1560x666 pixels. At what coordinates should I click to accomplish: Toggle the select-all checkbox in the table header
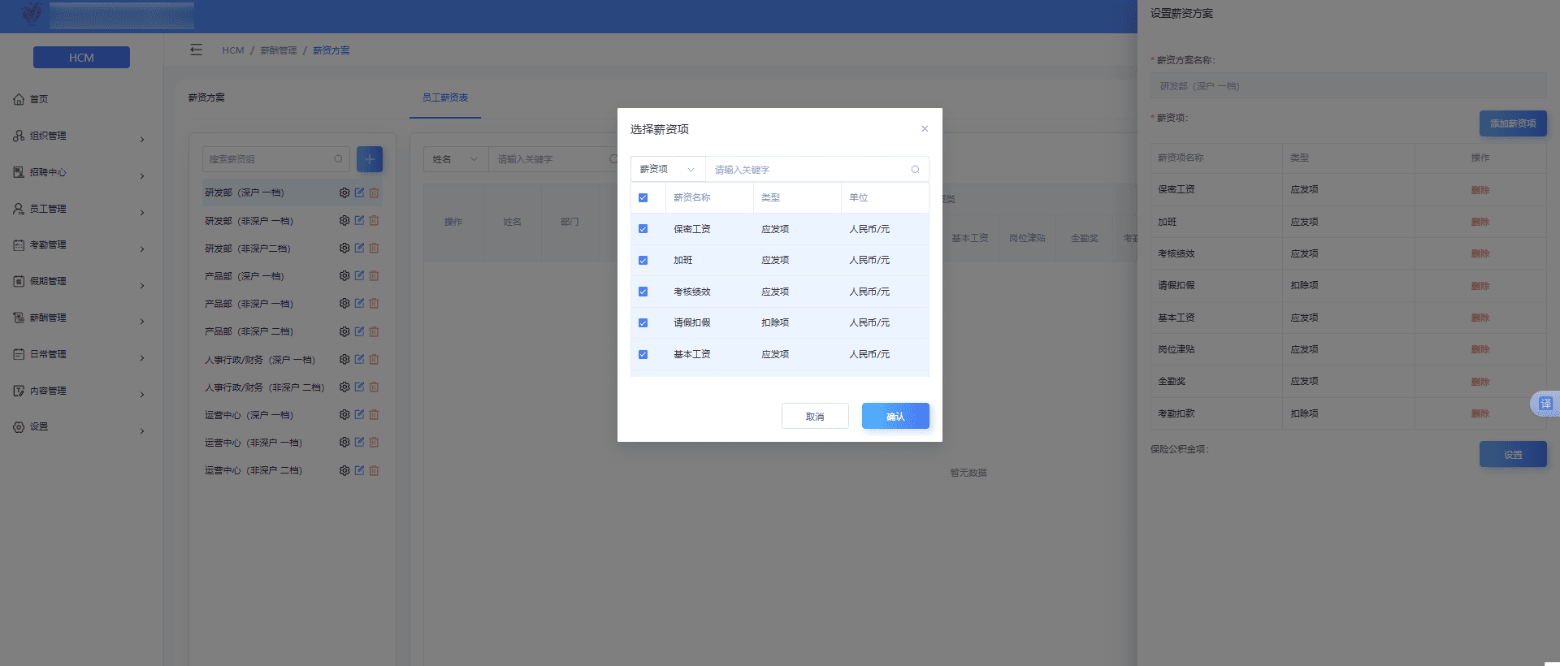[643, 198]
